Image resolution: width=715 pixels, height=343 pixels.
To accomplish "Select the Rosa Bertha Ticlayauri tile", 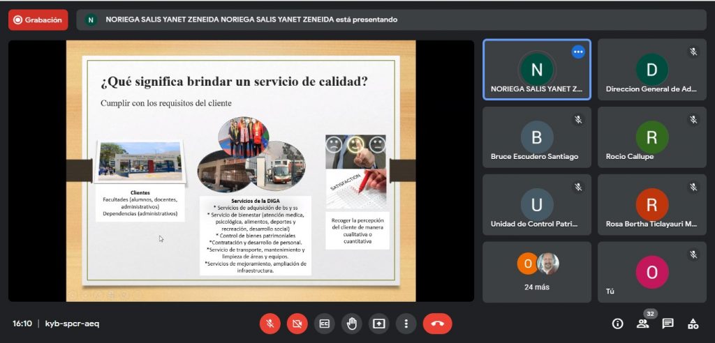I will [x=652, y=204].
